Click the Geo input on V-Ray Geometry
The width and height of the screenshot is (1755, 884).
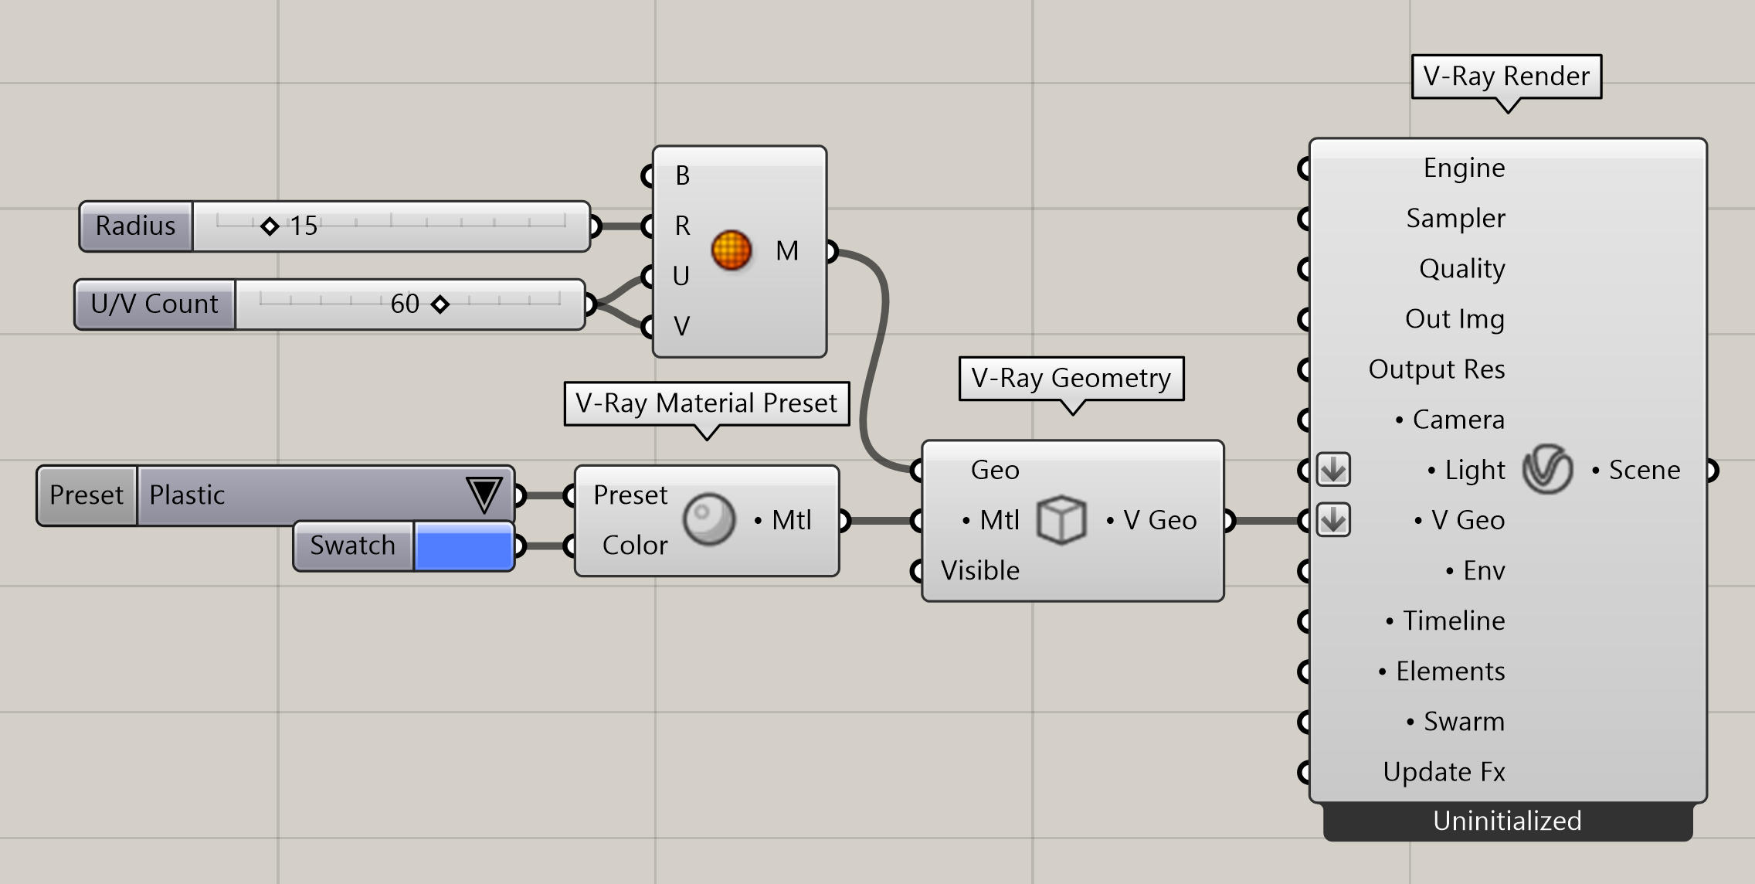click(x=995, y=469)
